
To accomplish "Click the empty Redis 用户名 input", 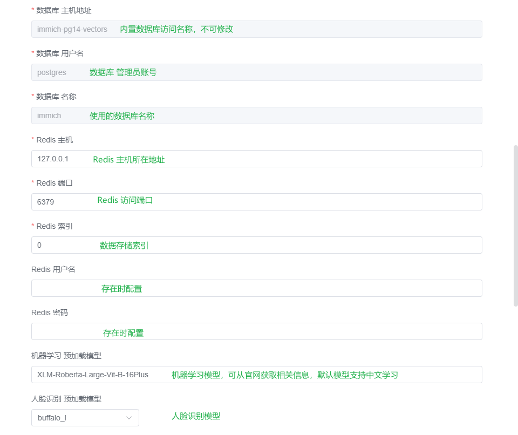I will coord(256,288).
